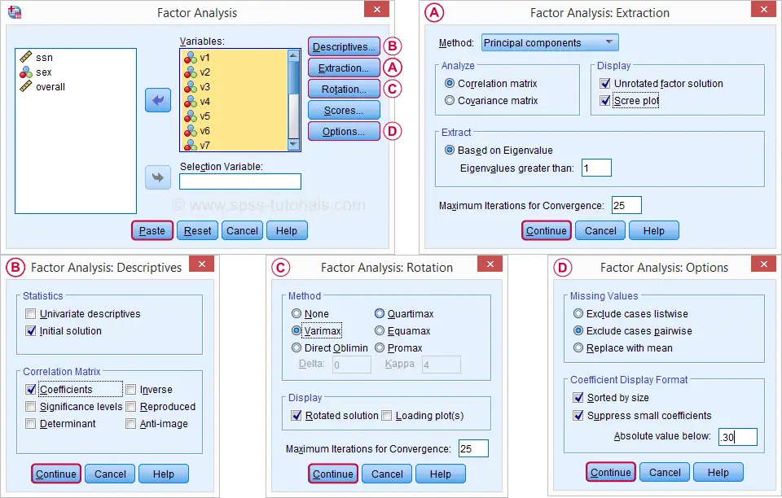Toggle Suppress small coefficients checkbox
Screen dimensions: 782x498
(x=578, y=415)
